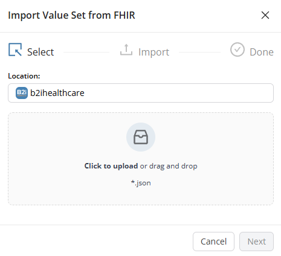The height and width of the screenshot is (256, 281).
Task: Click the Import step upload icon
Action: (x=126, y=50)
